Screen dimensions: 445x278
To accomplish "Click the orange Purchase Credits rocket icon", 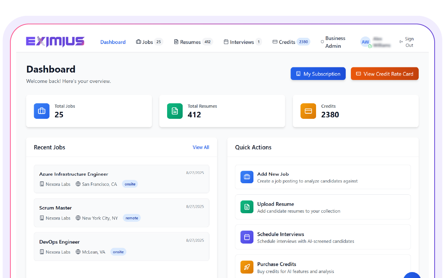I will point(247,267).
